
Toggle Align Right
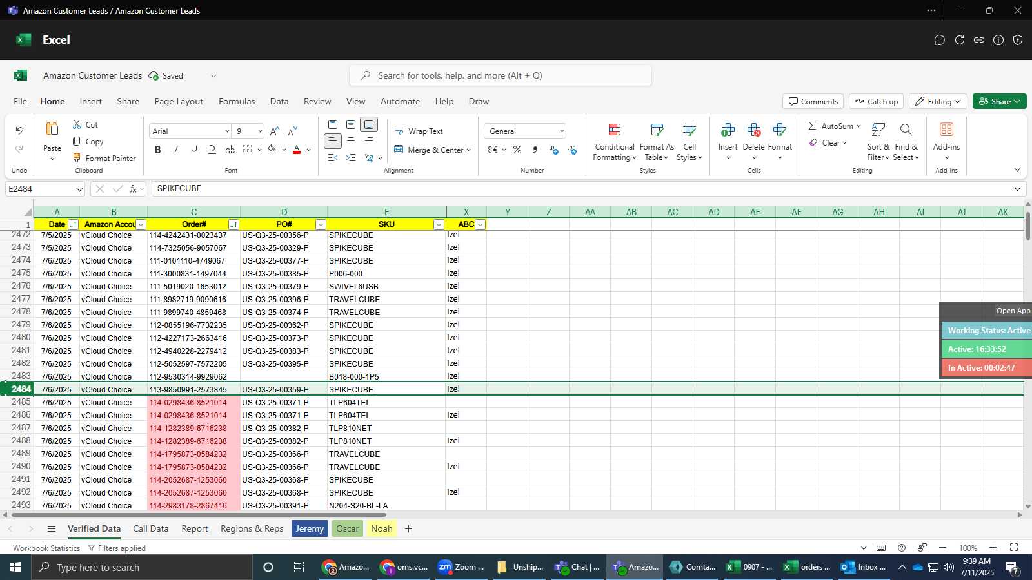pyautogui.click(x=369, y=141)
